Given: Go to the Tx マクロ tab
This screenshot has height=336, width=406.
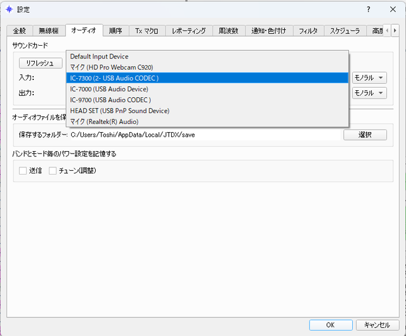Looking at the screenshot, I should [x=147, y=31].
